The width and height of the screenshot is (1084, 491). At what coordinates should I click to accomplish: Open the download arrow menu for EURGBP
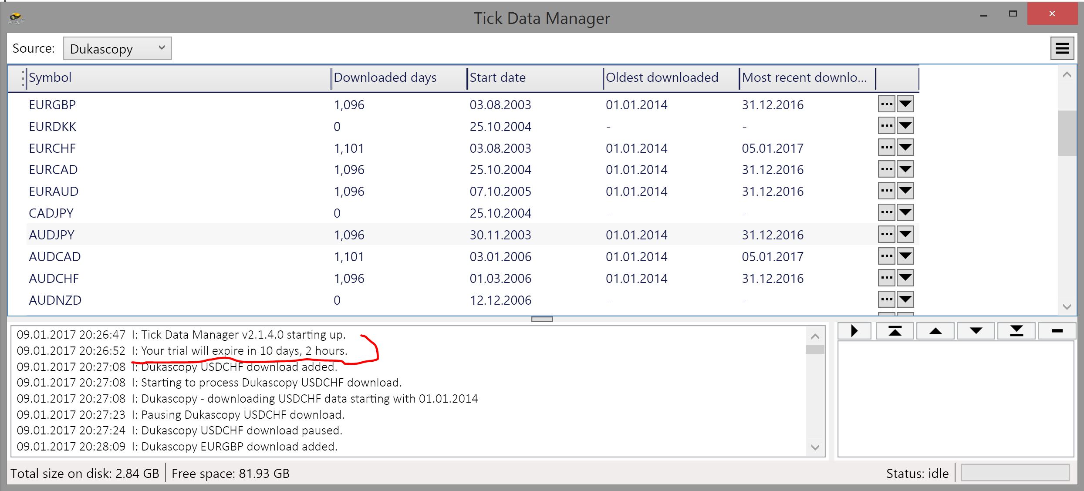pyautogui.click(x=905, y=104)
